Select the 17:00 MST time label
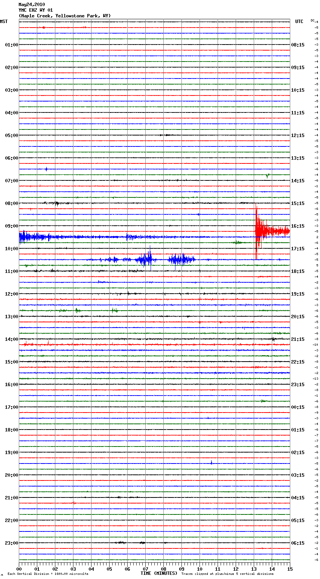The height and width of the screenshot is (579, 320). tap(12, 407)
